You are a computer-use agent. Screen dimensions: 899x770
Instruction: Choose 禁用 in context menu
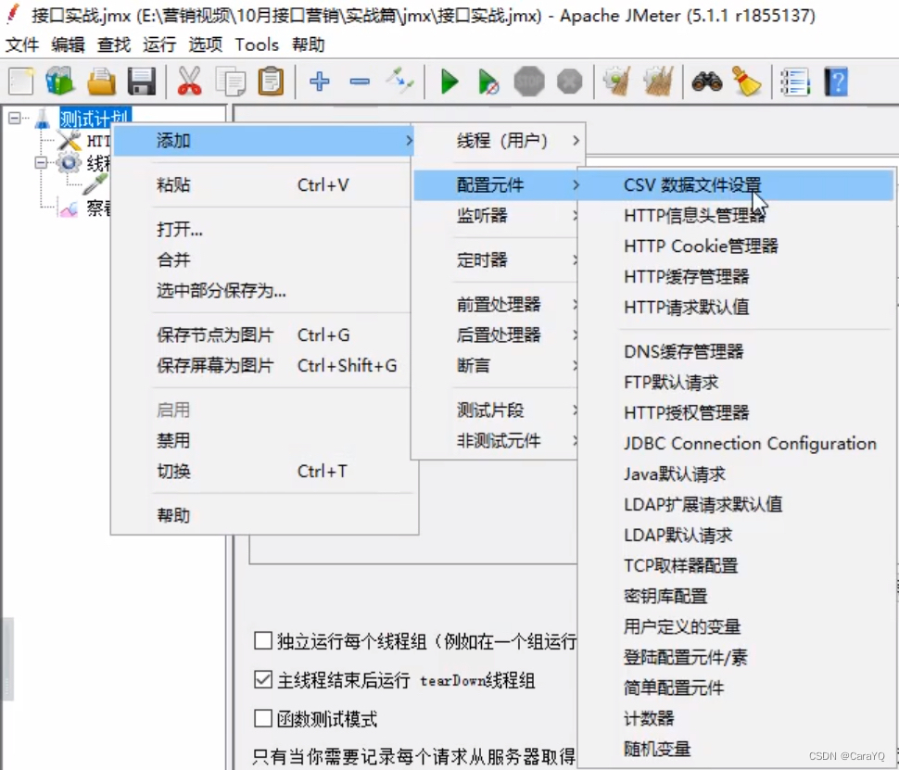264,440
